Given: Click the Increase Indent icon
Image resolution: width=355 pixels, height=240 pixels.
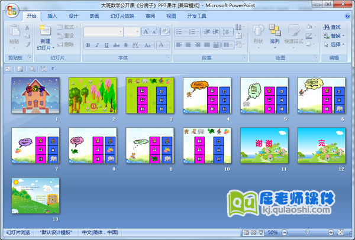Looking at the screenshot, I should 215,32.
